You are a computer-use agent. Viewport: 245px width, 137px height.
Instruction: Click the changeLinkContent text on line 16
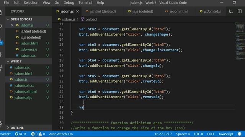point(160,50)
